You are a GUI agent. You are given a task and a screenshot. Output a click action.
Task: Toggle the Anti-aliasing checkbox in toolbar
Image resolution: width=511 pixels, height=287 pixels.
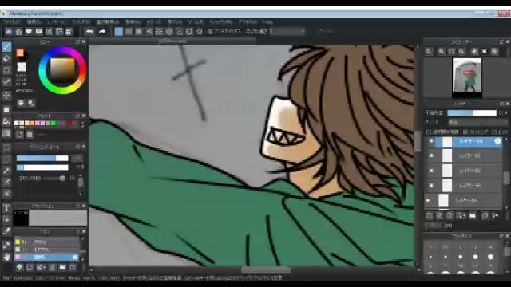210,32
